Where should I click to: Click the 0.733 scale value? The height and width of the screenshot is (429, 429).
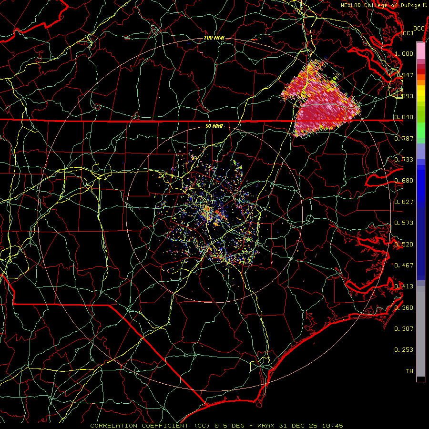pos(404,160)
